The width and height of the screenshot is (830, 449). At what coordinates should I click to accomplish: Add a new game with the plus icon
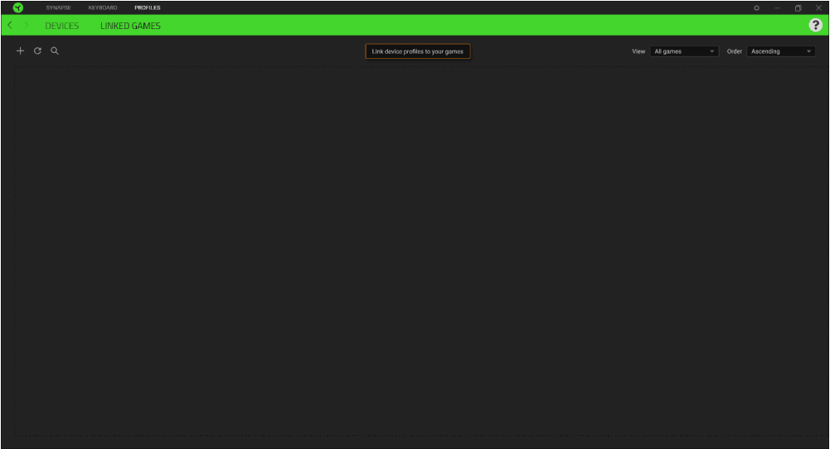[21, 51]
